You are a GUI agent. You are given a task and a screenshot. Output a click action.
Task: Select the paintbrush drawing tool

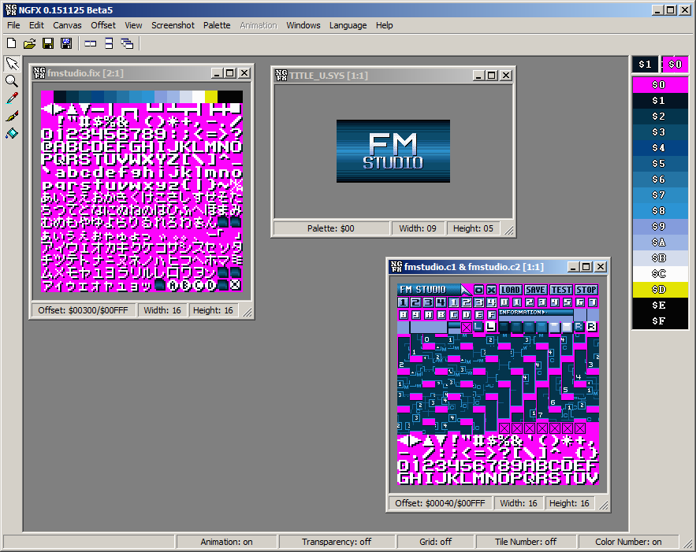pyautogui.click(x=12, y=116)
